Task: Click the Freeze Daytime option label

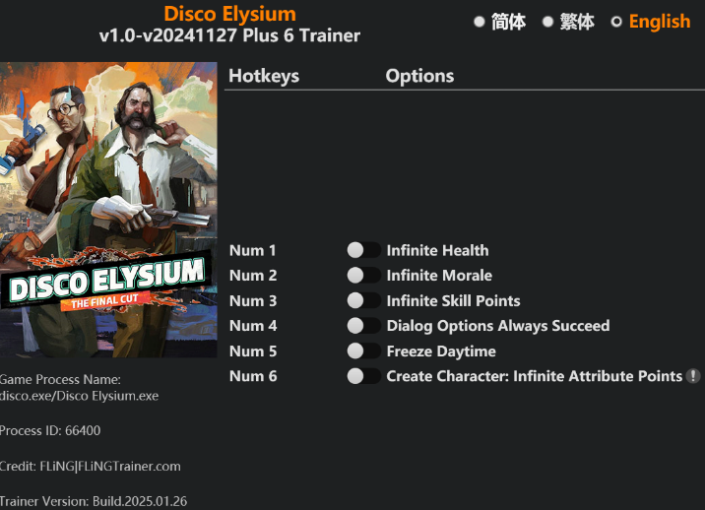Action: point(441,351)
